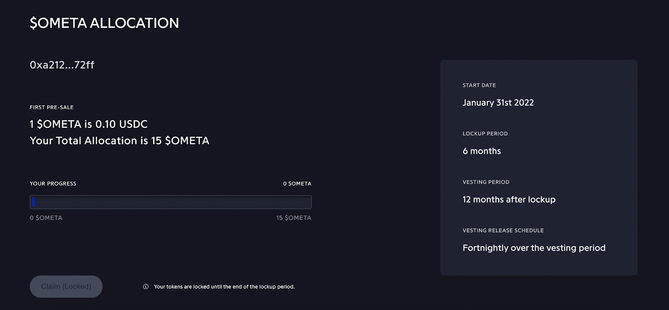Click Your Total Allocation is 15 $OMETA
Viewport: 669px width, 310px height.
click(x=120, y=141)
